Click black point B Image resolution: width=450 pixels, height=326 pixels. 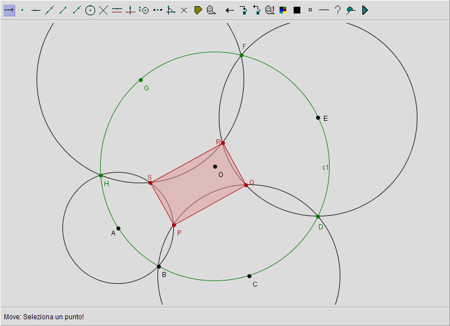159,266
